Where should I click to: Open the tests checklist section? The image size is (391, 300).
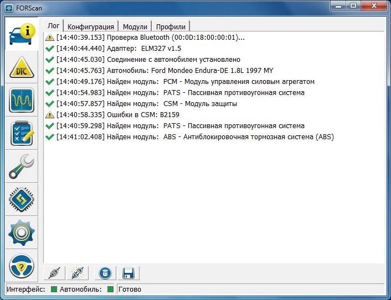point(22,133)
